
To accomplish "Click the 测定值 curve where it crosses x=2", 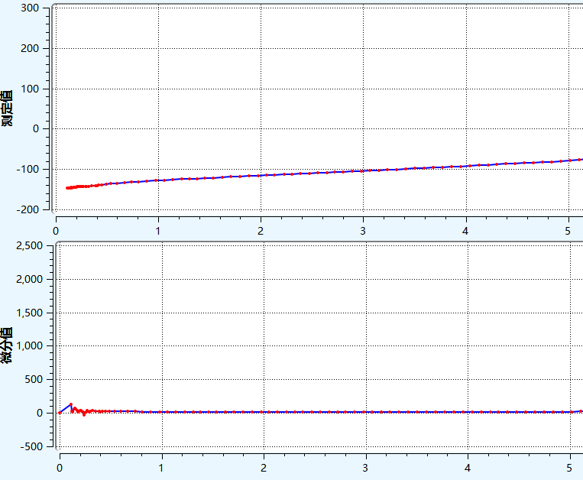I will (x=261, y=175).
